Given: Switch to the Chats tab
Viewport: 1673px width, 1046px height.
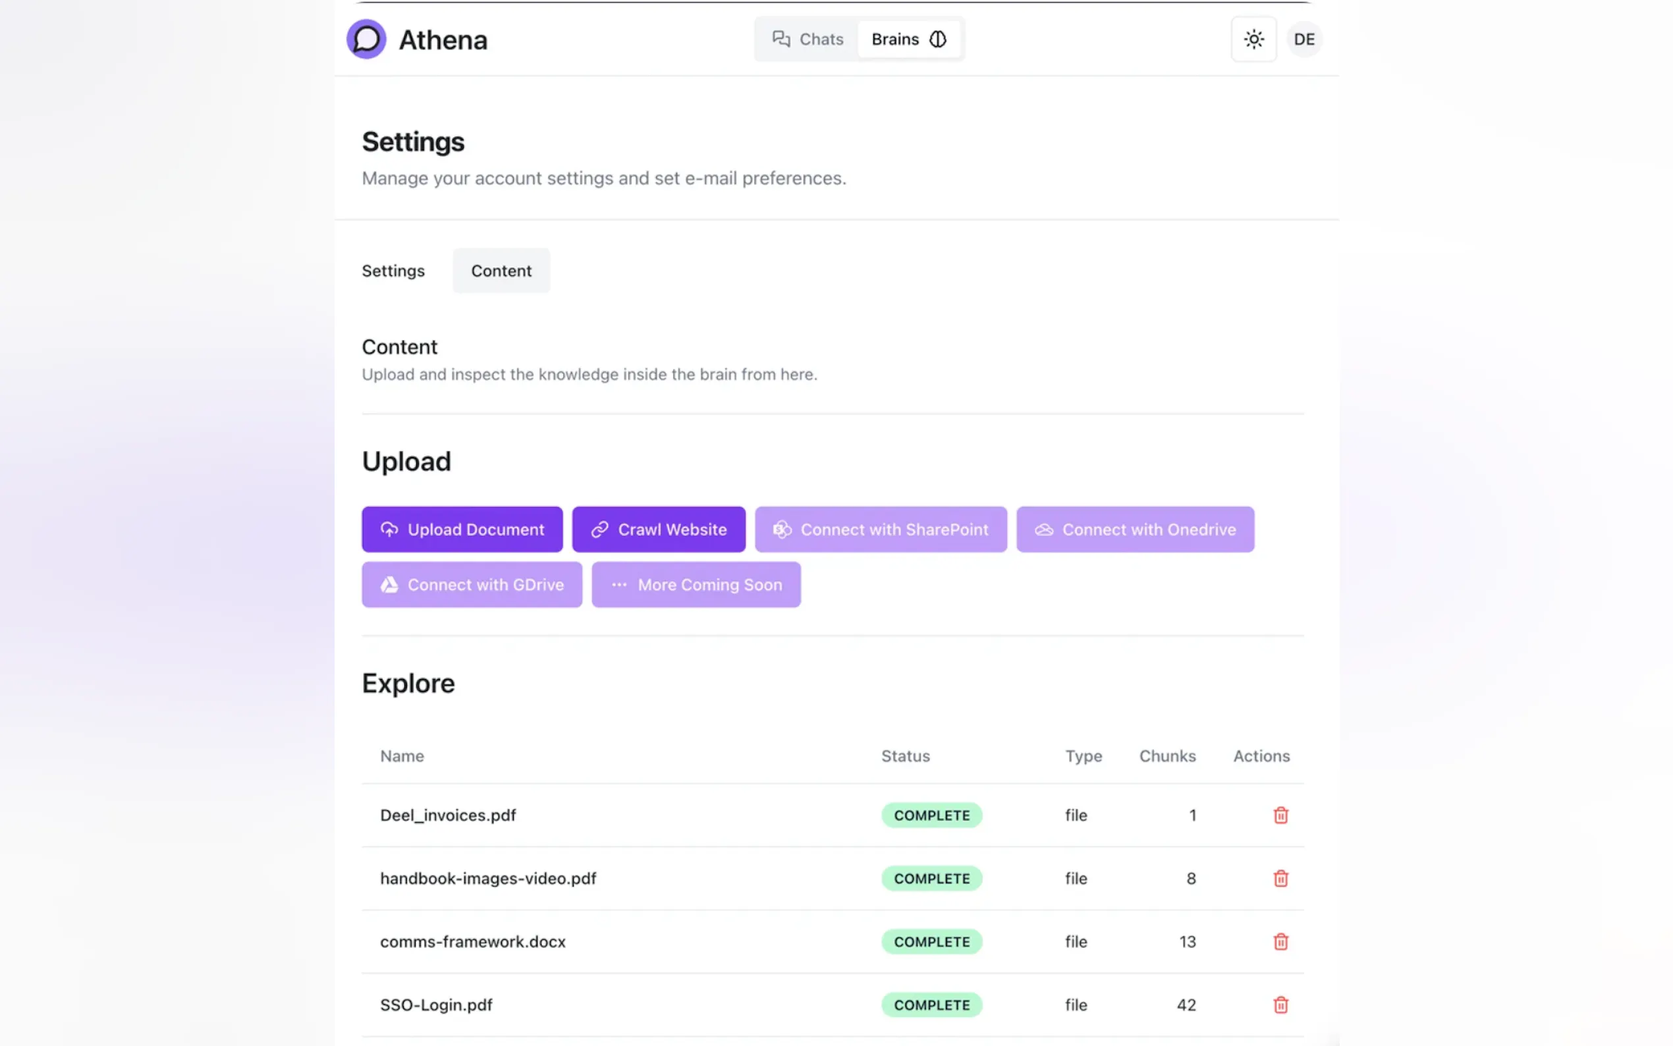Looking at the screenshot, I should 807,40.
